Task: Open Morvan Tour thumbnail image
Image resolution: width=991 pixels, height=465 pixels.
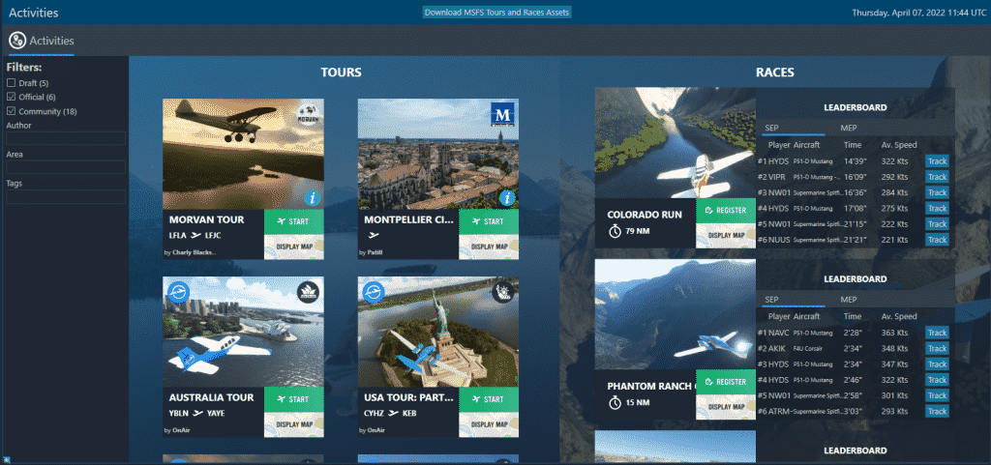Action: tap(243, 154)
